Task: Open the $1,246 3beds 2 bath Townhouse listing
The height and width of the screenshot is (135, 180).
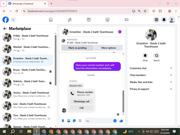Action: (82, 42)
